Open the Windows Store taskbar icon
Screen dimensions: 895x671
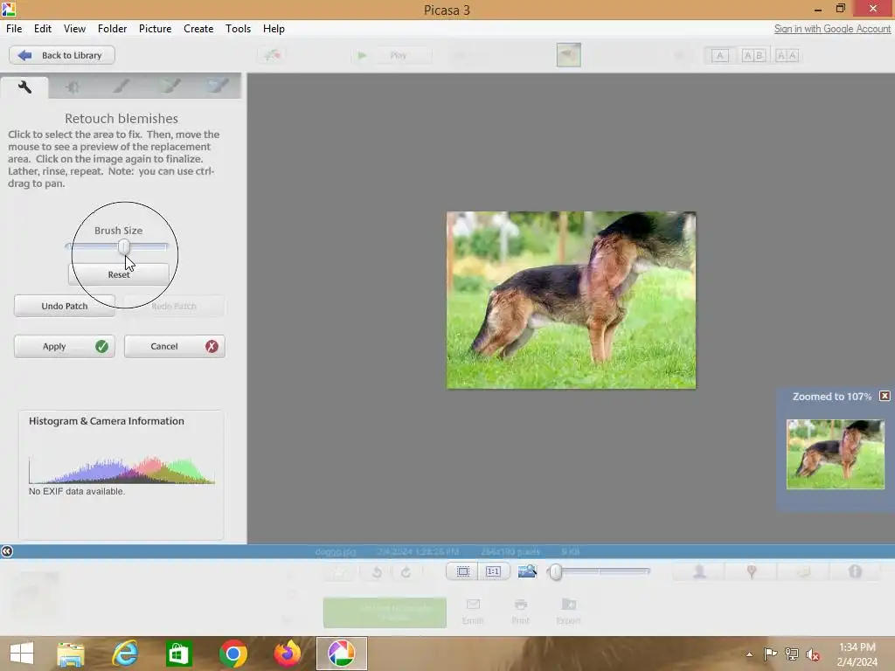point(178,654)
